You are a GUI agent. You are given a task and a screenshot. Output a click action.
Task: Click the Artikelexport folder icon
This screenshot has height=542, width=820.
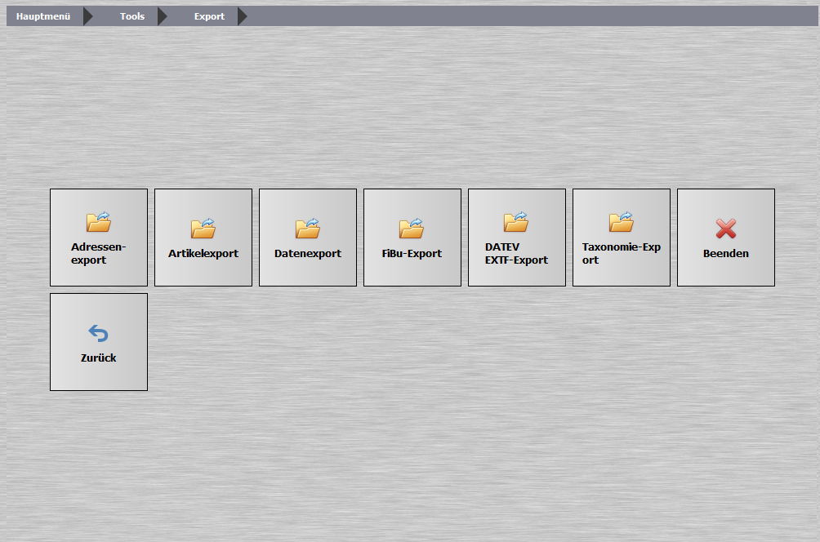203,229
